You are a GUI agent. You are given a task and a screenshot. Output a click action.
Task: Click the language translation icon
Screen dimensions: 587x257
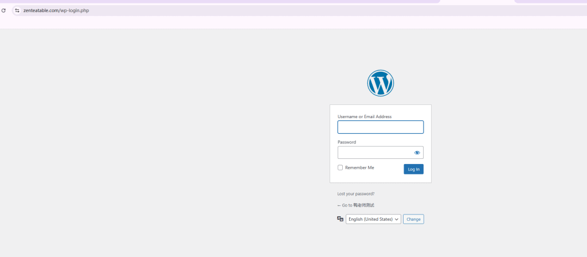341,219
